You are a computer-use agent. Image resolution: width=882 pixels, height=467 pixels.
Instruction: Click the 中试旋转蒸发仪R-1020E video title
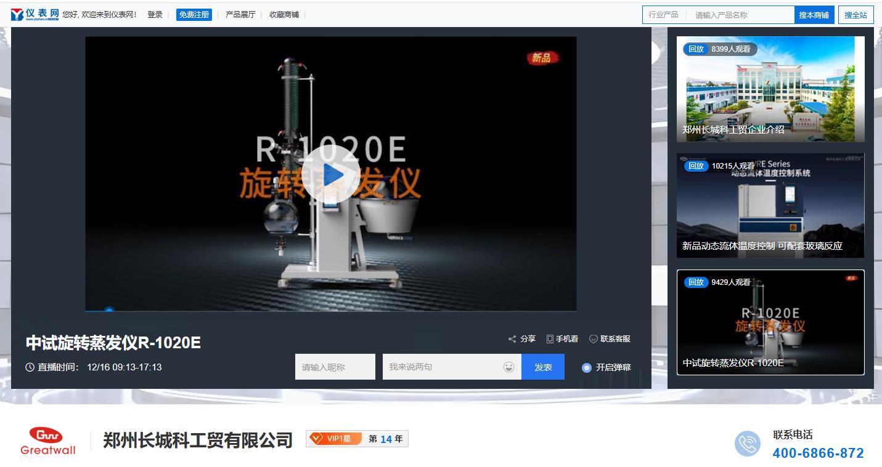click(x=113, y=343)
